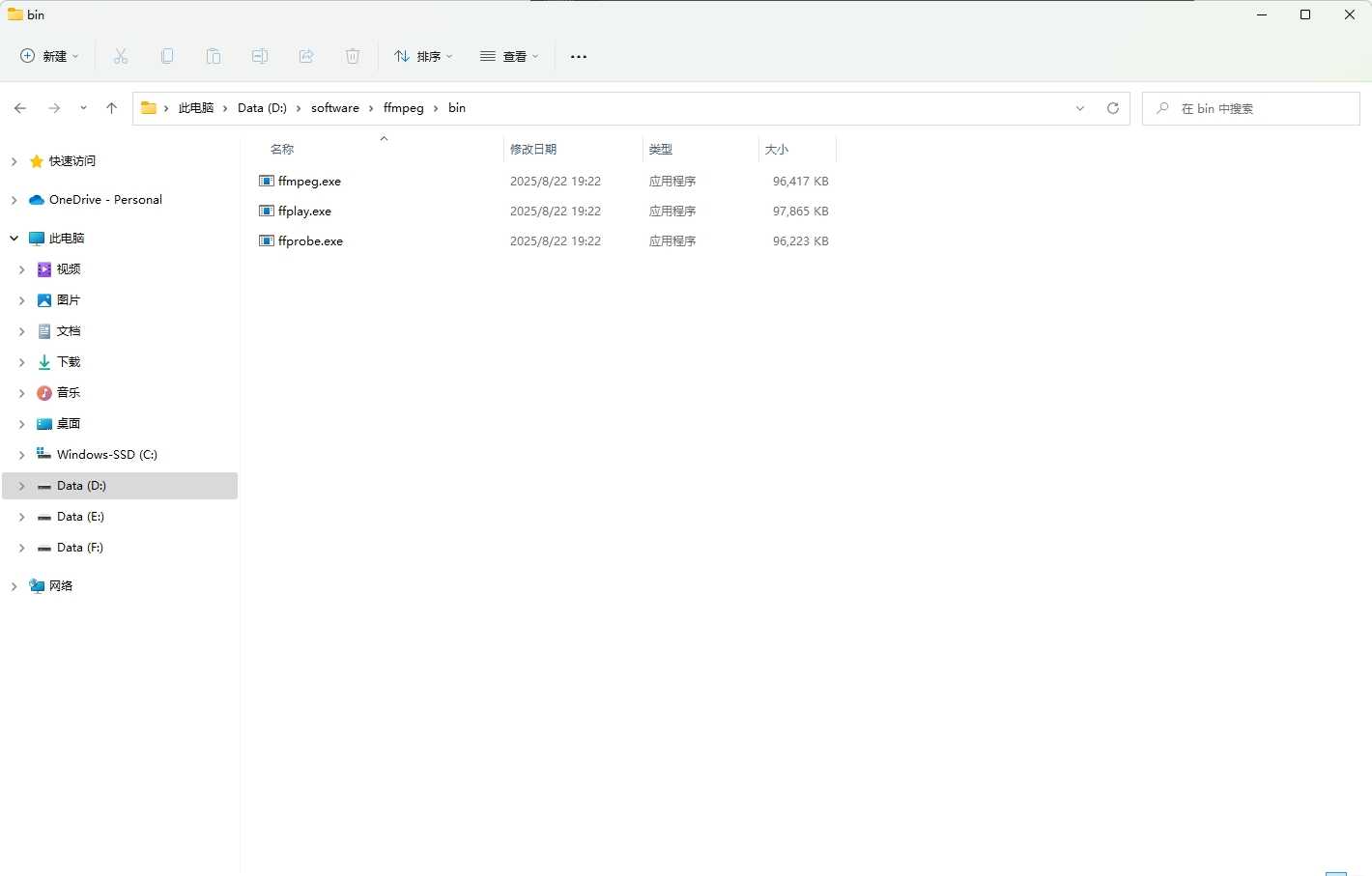Screen dimensions: 1372x876
Task: Select the ffmpeg.exe file
Action: click(x=309, y=182)
